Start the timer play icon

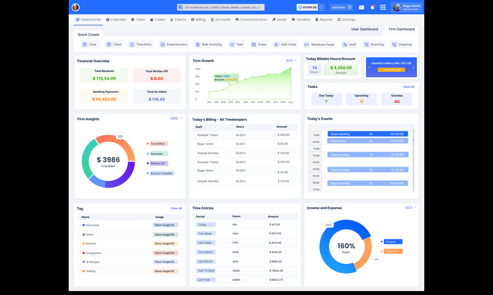coord(300,7)
